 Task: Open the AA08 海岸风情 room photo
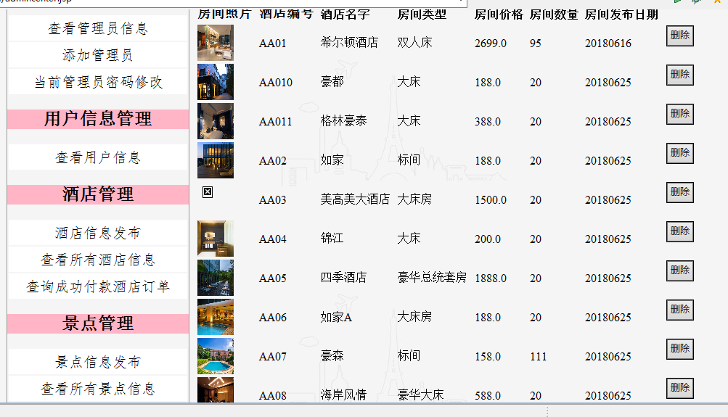click(x=216, y=389)
